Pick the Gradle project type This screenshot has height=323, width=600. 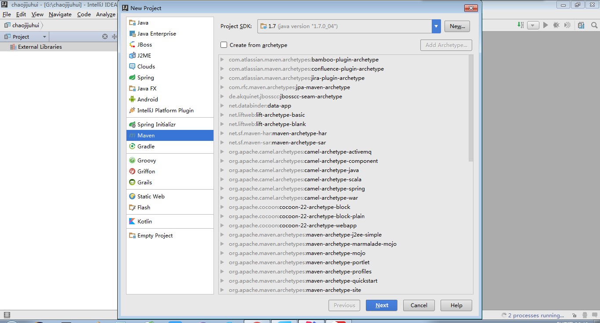click(170, 146)
